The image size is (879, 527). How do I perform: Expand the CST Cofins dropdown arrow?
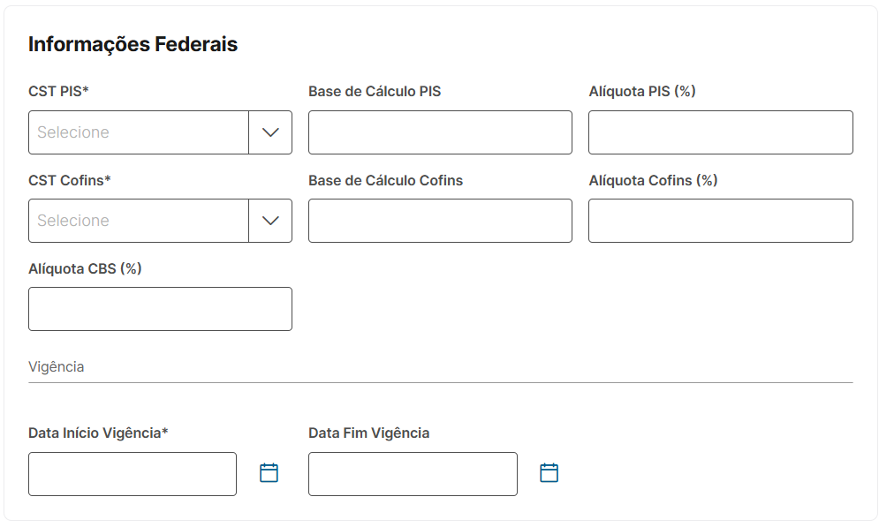click(270, 221)
